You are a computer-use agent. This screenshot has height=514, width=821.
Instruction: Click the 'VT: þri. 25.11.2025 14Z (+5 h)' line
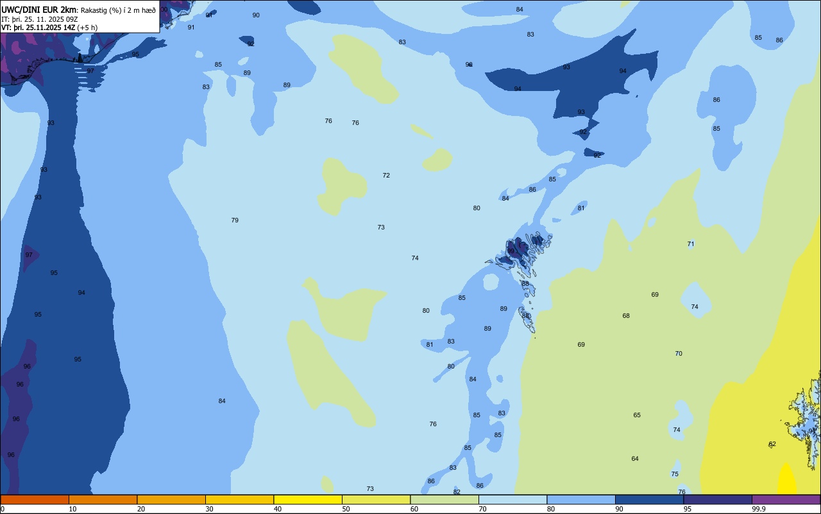coord(49,28)
